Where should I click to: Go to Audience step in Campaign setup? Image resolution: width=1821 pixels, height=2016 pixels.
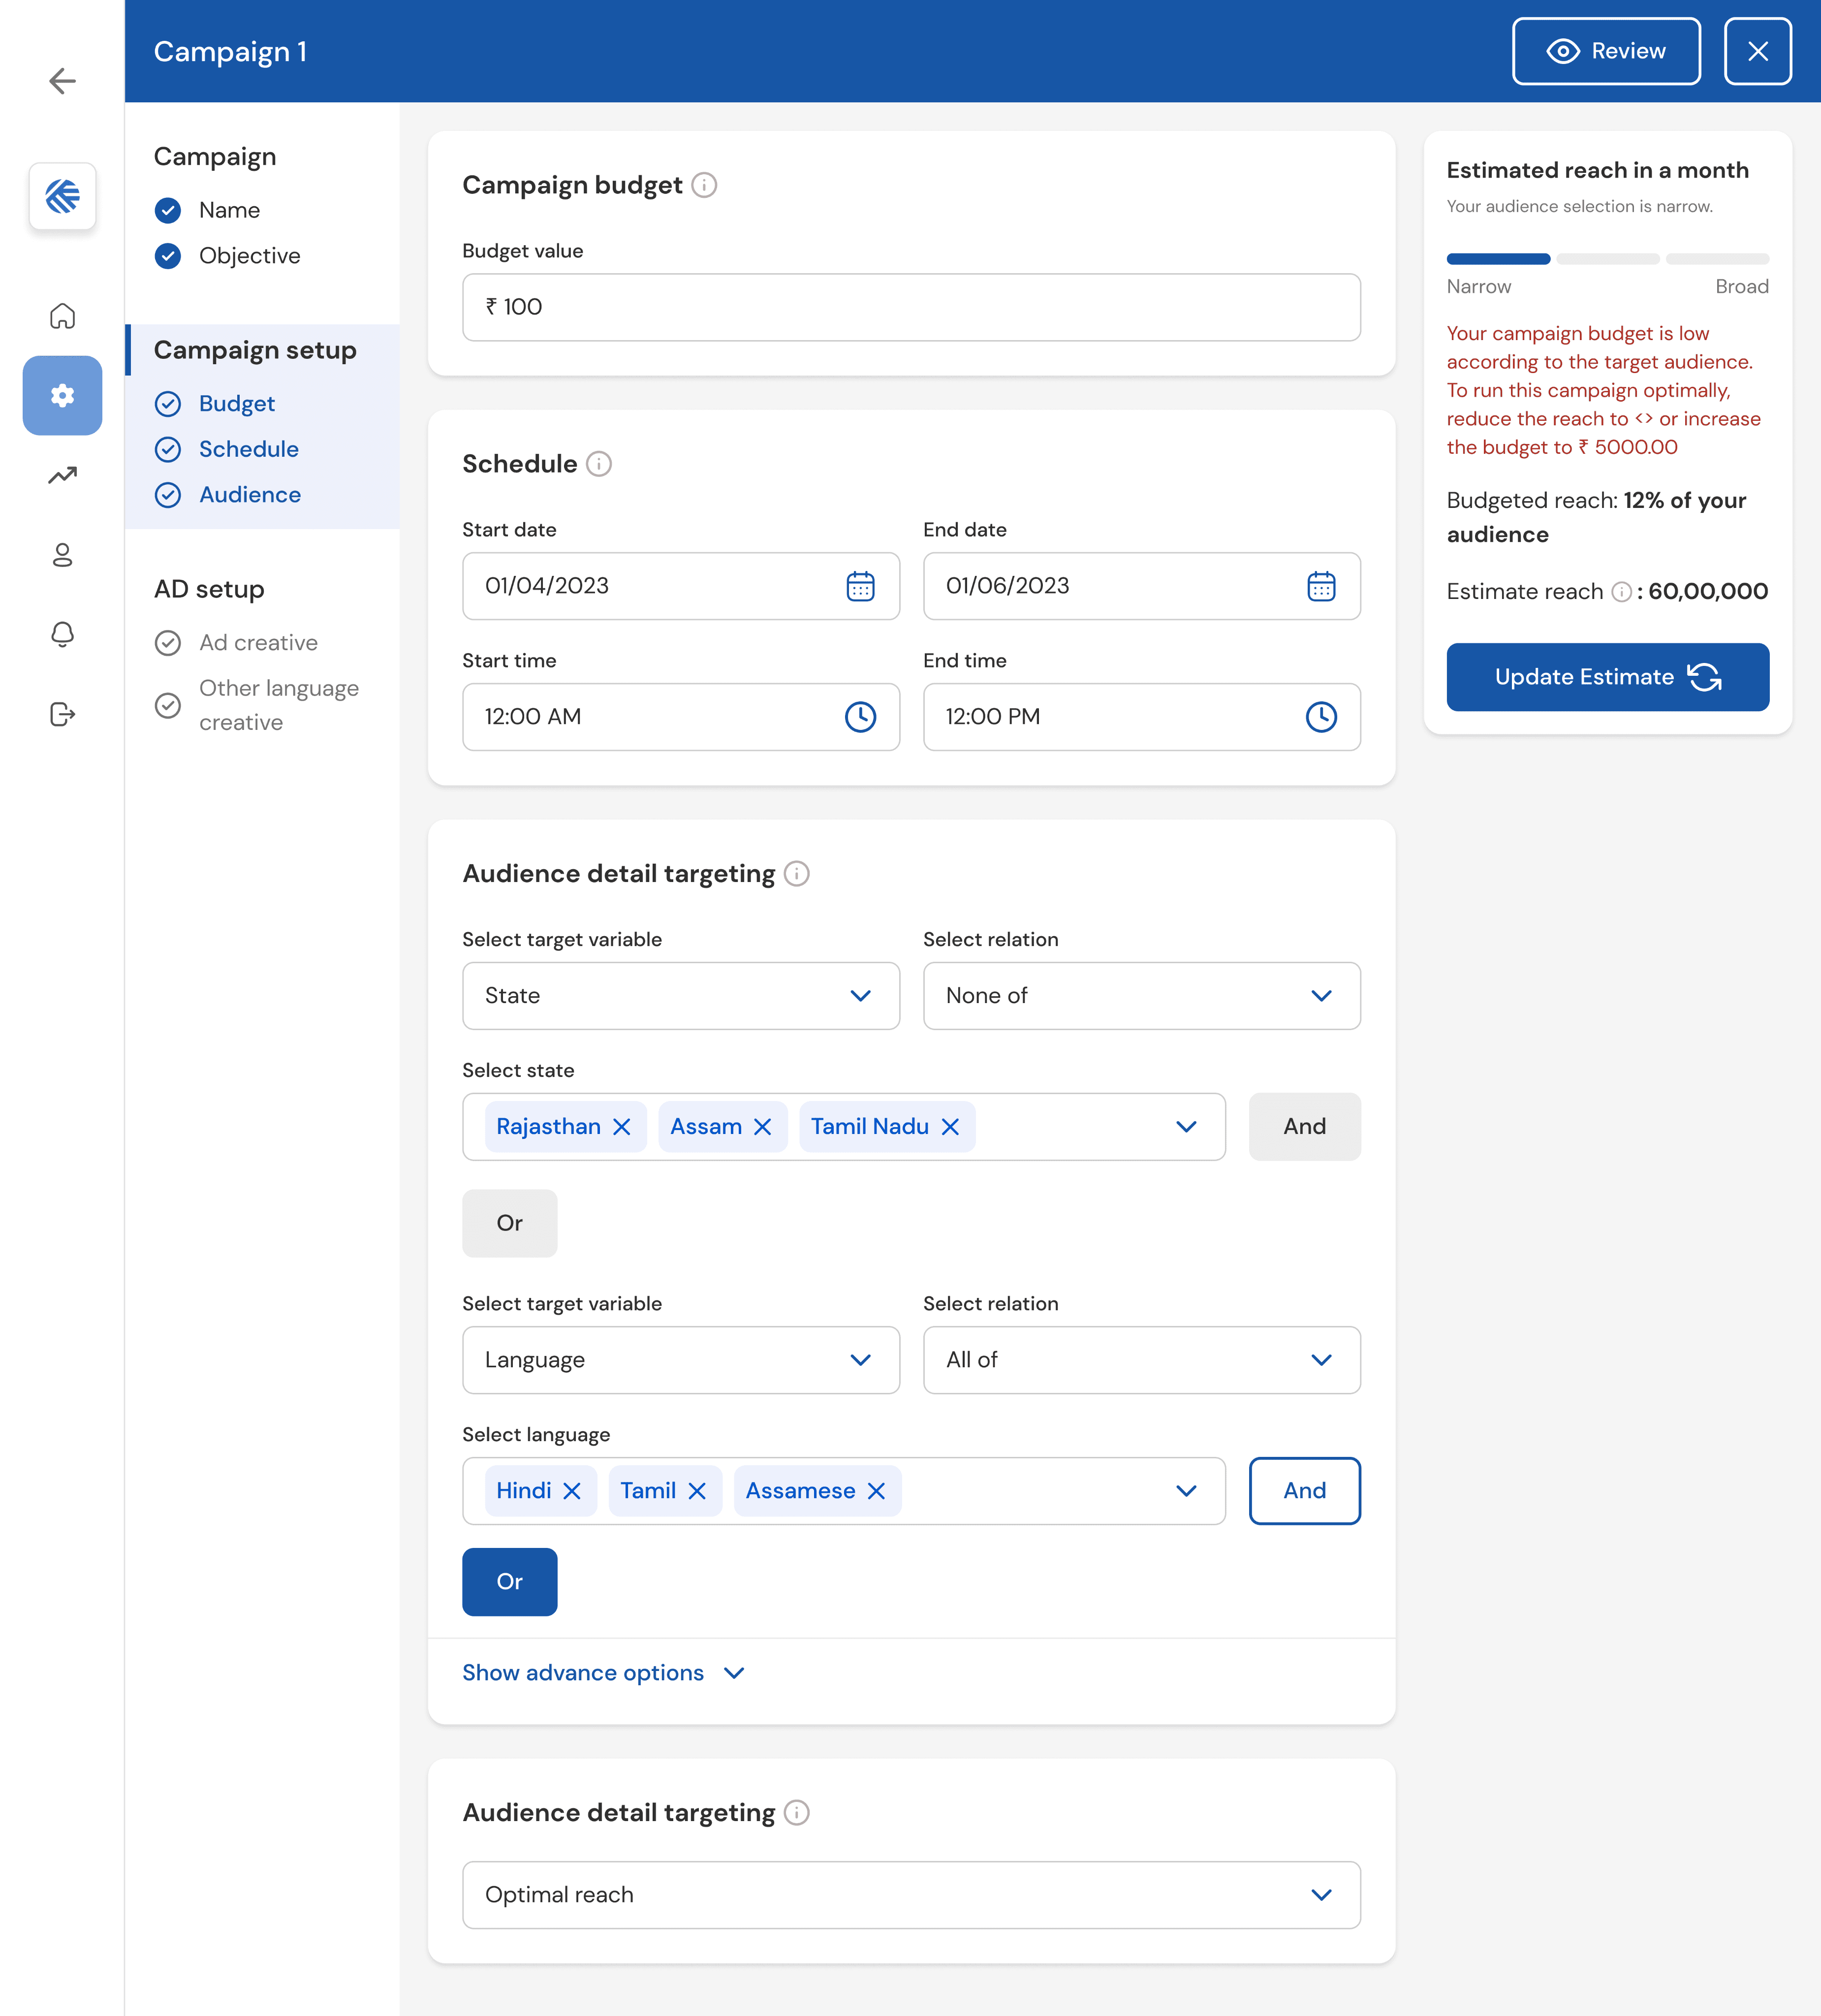click(228, 495)
